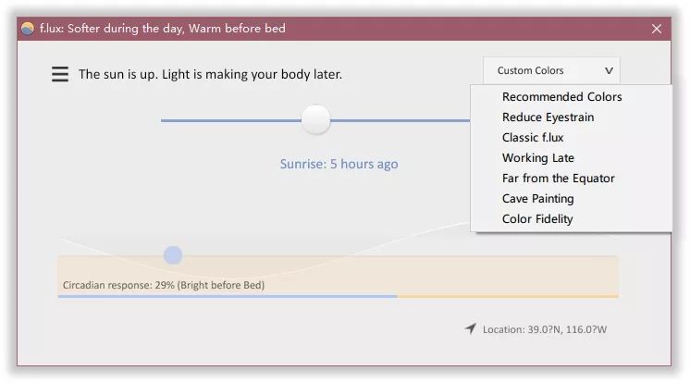
Task: Click the color temperature slider knob
Action: click(315, 119)
